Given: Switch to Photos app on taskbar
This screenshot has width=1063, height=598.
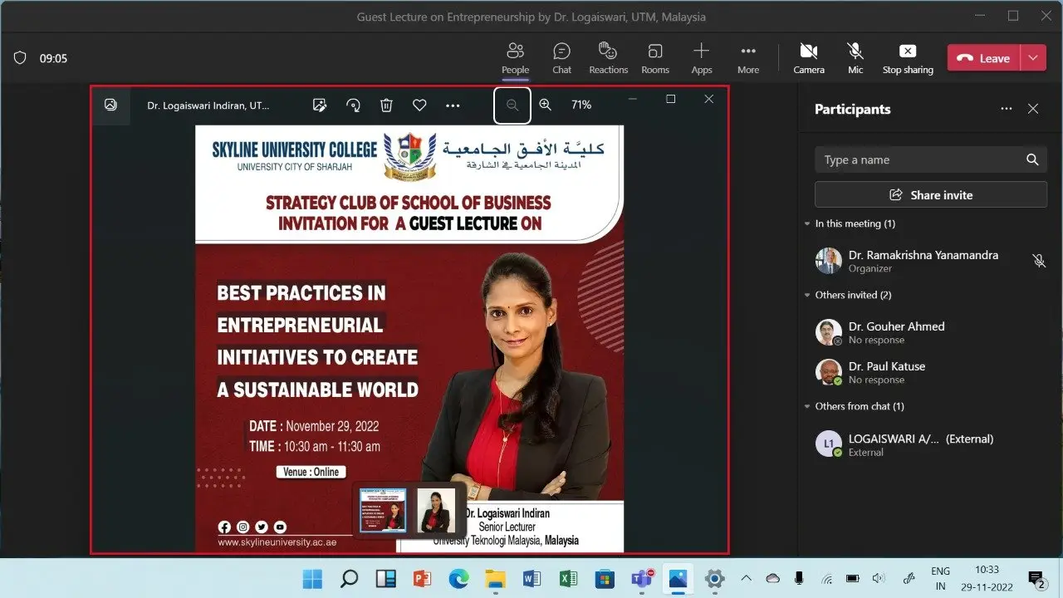Looking at the screenshot, I should click(x=678, y=578).
